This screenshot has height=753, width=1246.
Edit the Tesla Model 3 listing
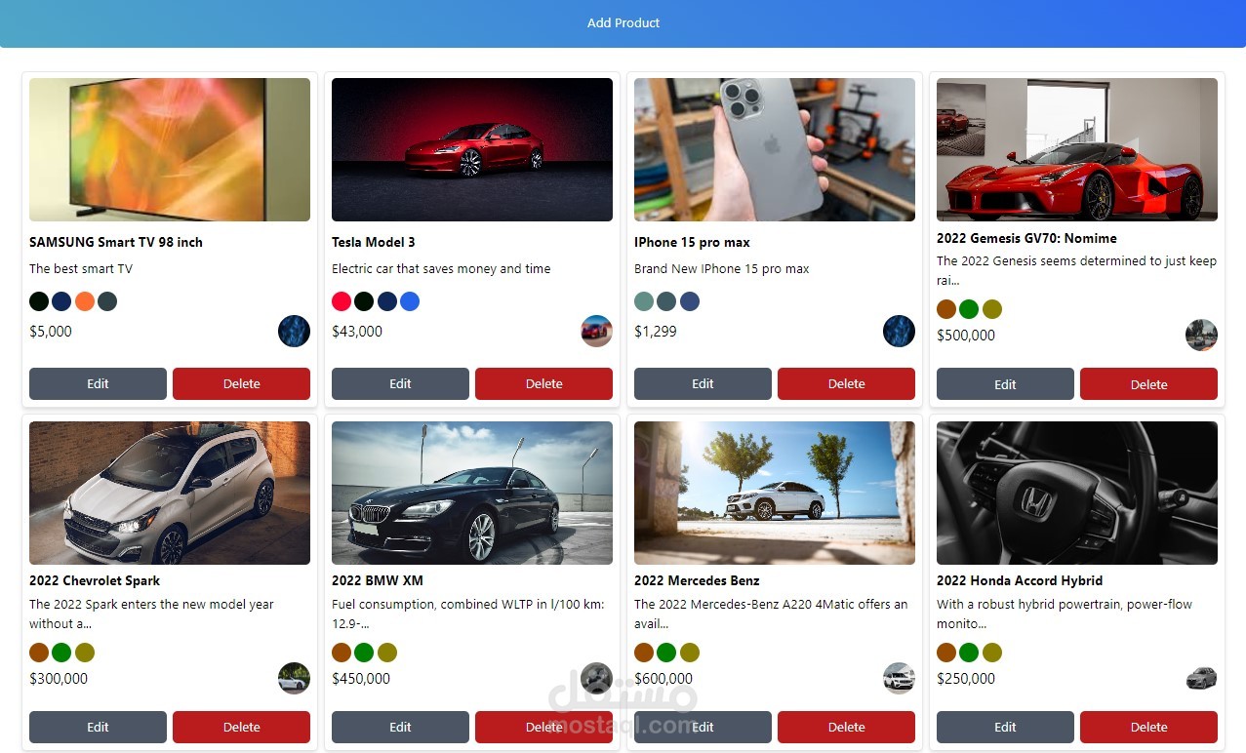pos(399,383)
